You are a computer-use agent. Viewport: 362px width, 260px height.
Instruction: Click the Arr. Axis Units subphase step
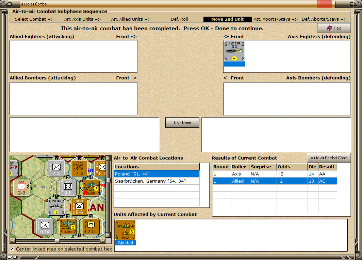(82, 19)
